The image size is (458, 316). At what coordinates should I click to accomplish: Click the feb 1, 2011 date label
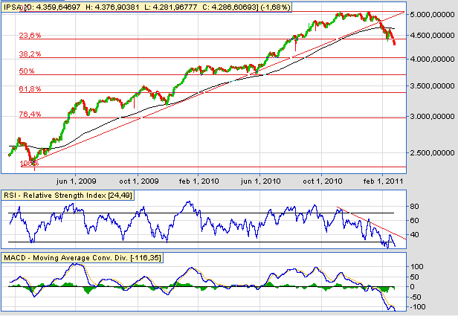[383, 181]
